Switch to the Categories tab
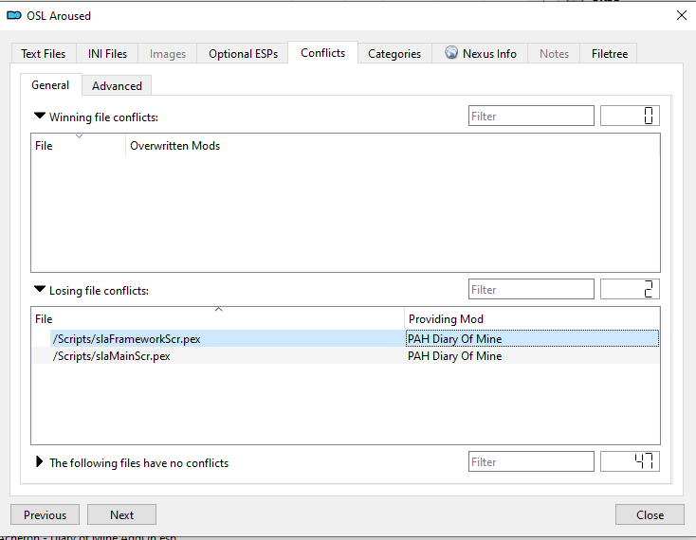 [394, 54]
